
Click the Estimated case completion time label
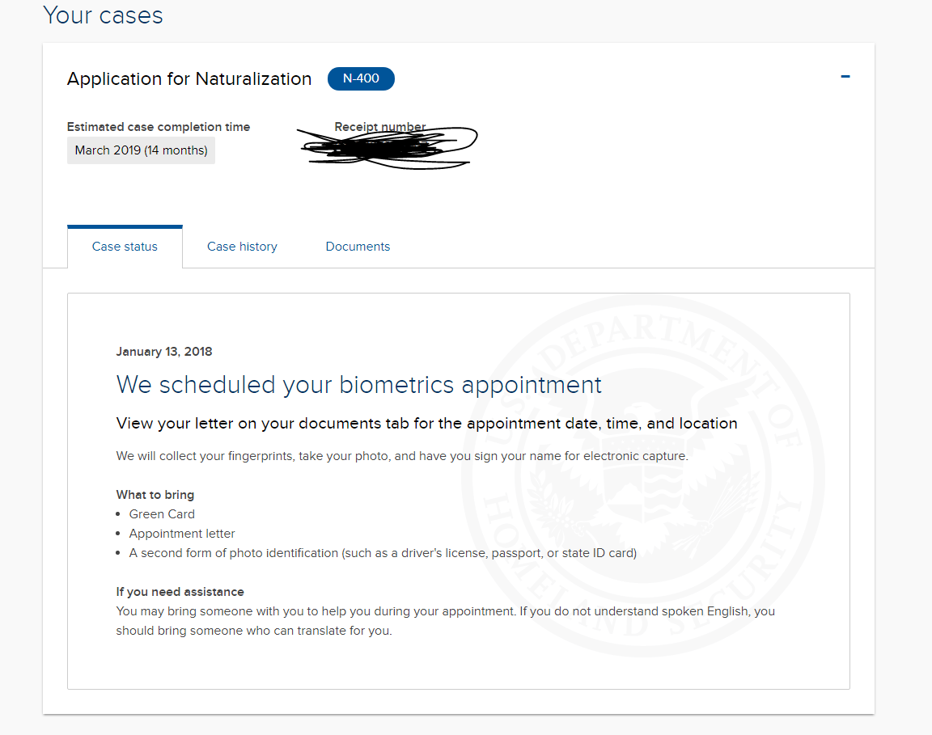(x=158, y=127)
